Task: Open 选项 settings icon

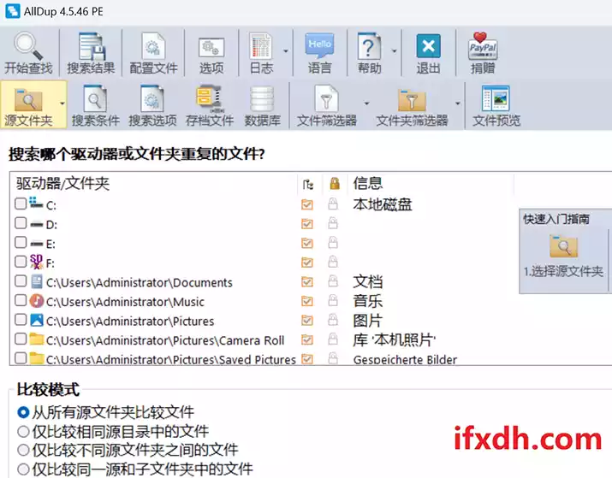Action: pyautogui.click(x=211, y=49)
